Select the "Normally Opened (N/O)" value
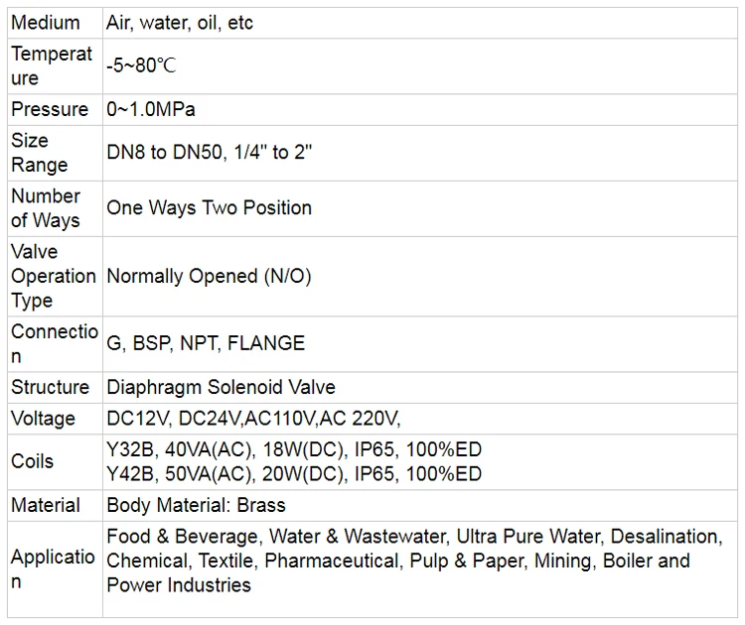This screenshot has height=625, width=745. pyautogui.click(x=210, y=276)
